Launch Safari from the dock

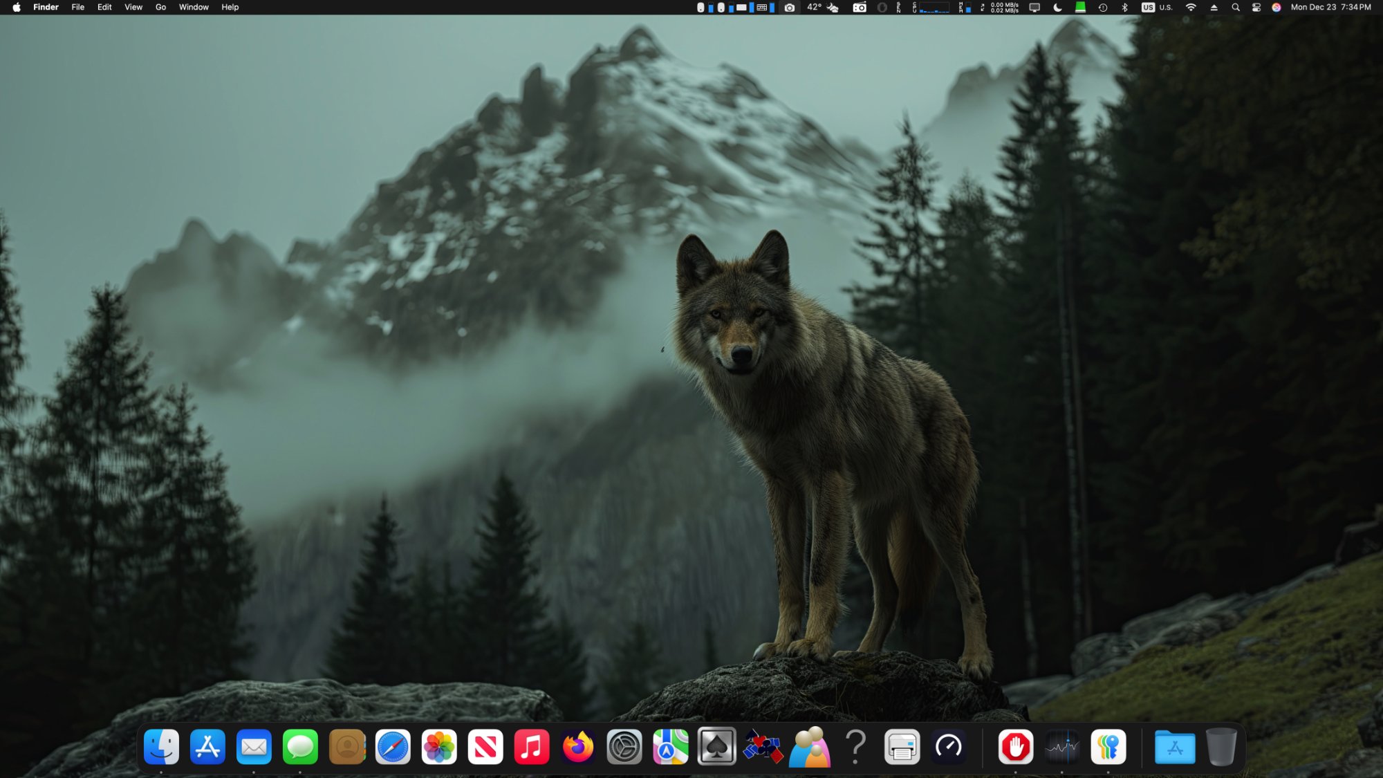(393, 747)
